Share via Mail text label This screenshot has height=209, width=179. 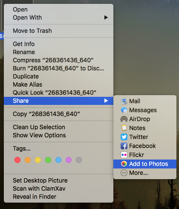[135, 101]
